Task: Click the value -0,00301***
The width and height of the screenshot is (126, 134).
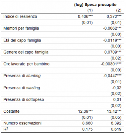Action: click(x=111, y=64)
